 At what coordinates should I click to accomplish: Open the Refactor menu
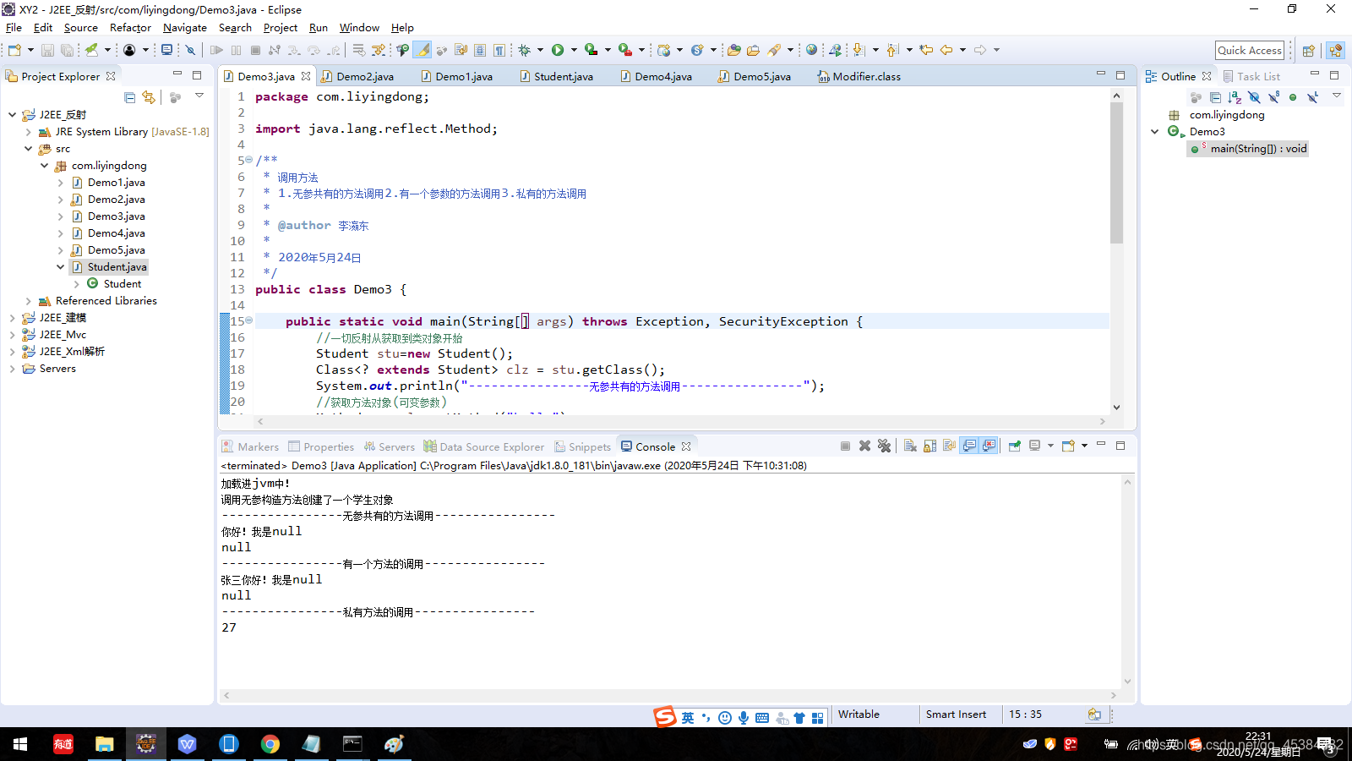(130, 27)
